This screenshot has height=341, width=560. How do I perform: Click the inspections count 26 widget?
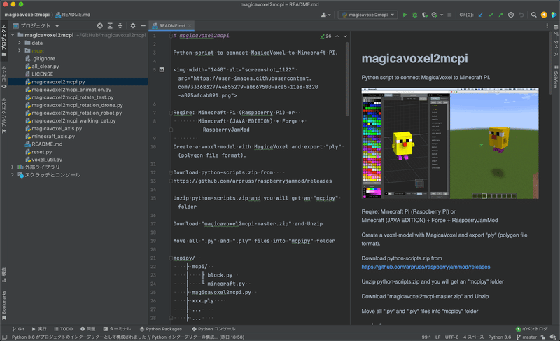pos(325,36)
